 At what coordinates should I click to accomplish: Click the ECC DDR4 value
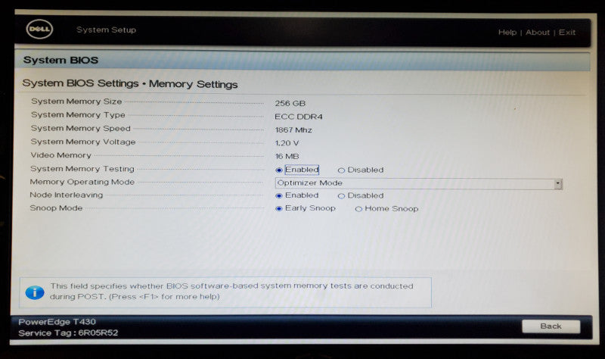299,117
